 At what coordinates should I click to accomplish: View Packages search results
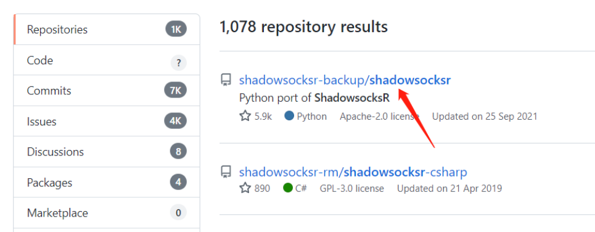coord(107,183)
